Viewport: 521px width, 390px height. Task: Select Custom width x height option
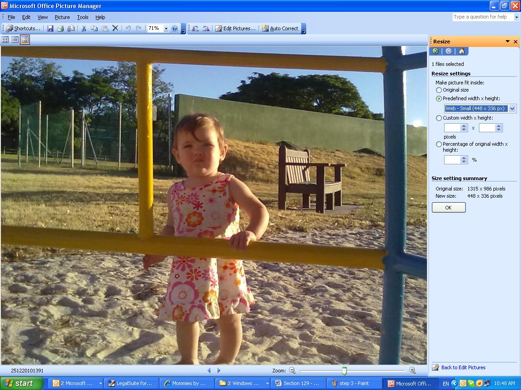(x=439, y=118)
